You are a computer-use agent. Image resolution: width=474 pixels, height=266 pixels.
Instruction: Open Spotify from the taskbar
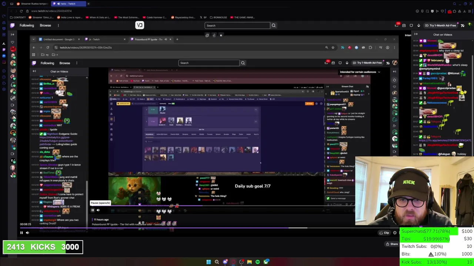(257, 262)
